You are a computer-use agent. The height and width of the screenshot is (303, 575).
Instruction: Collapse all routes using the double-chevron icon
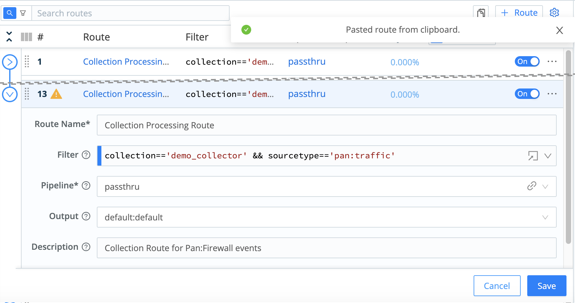click(x=9, y=37)
